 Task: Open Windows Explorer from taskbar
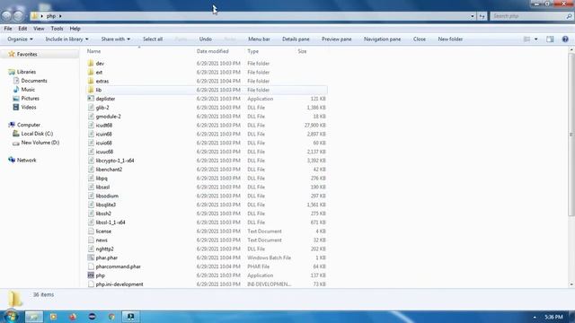[x=34, y=317]
